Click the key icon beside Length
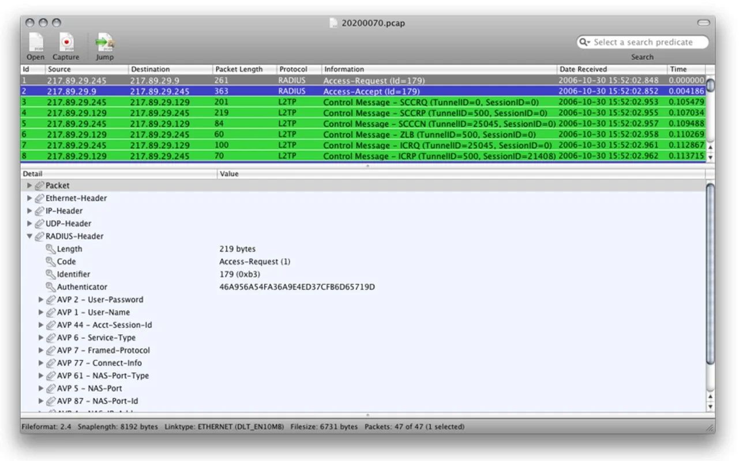The image size is (743, 461). coord(51,249)
